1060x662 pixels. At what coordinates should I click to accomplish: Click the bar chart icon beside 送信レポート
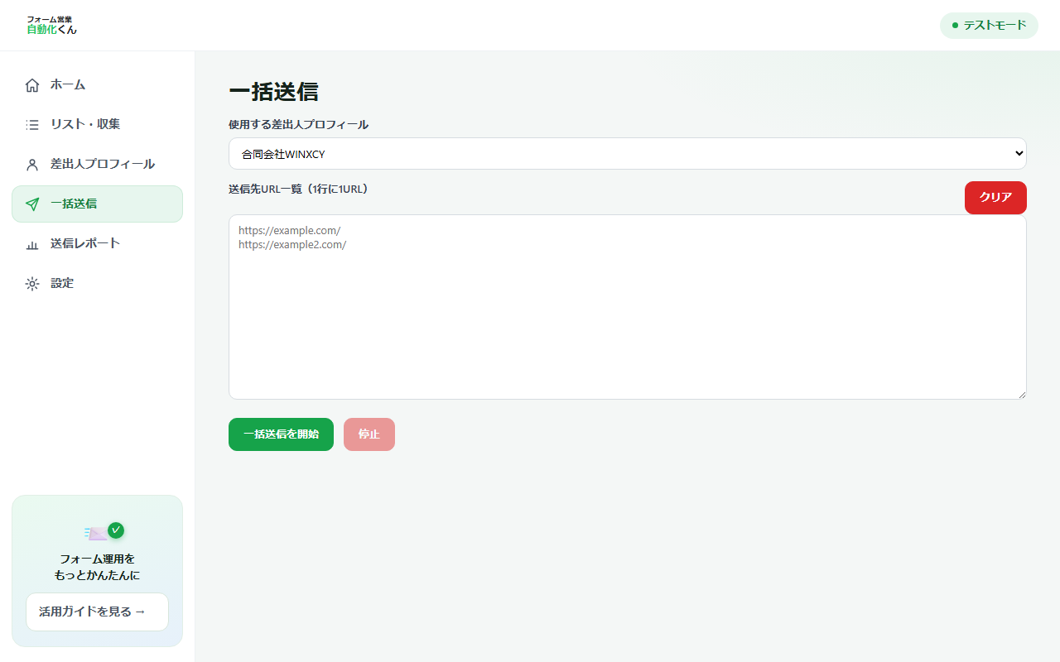(x=32, y=244)
